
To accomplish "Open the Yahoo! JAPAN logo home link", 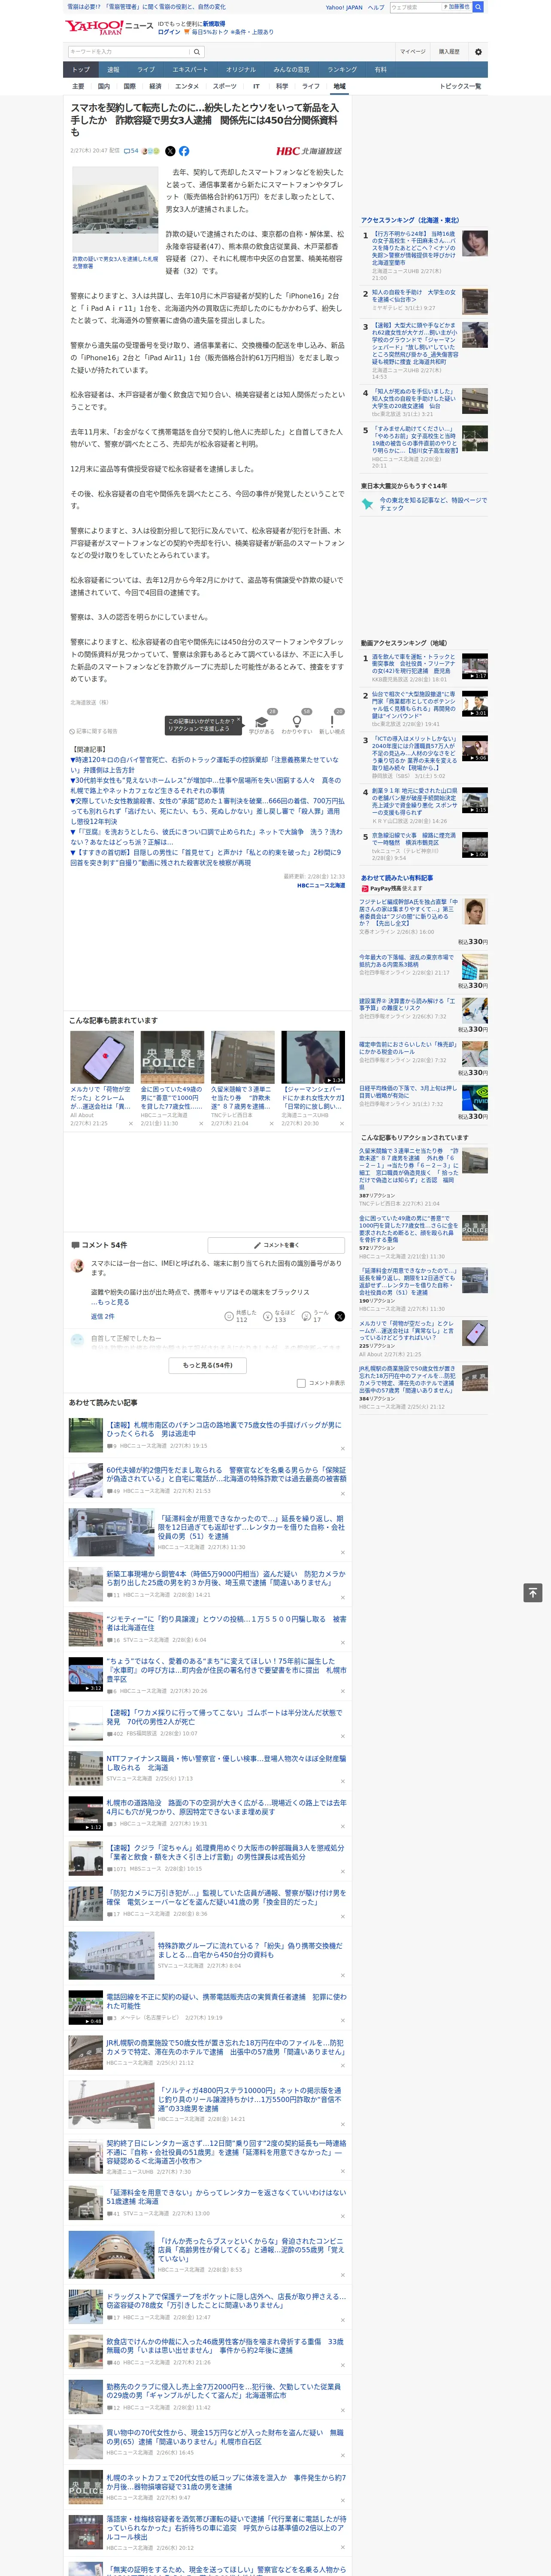I will pos(95,27).
